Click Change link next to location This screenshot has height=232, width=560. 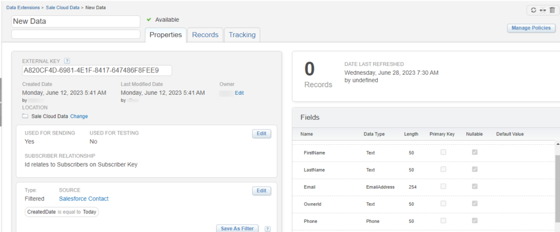pos(79,116)
